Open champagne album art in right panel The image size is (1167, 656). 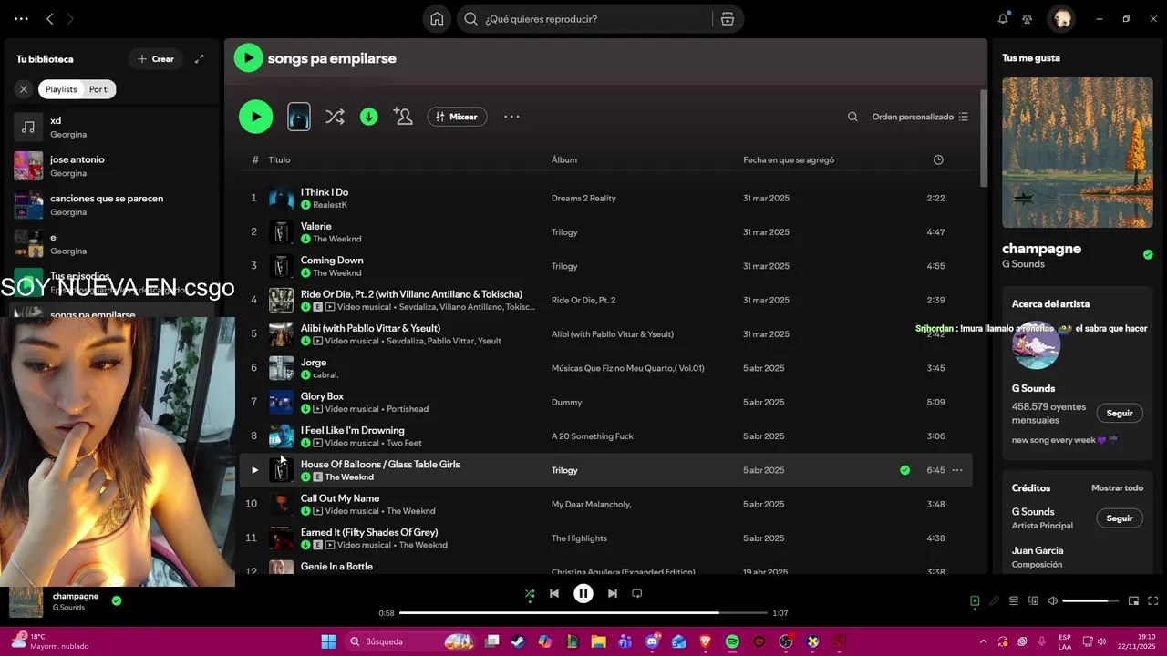pos(1078,152)
